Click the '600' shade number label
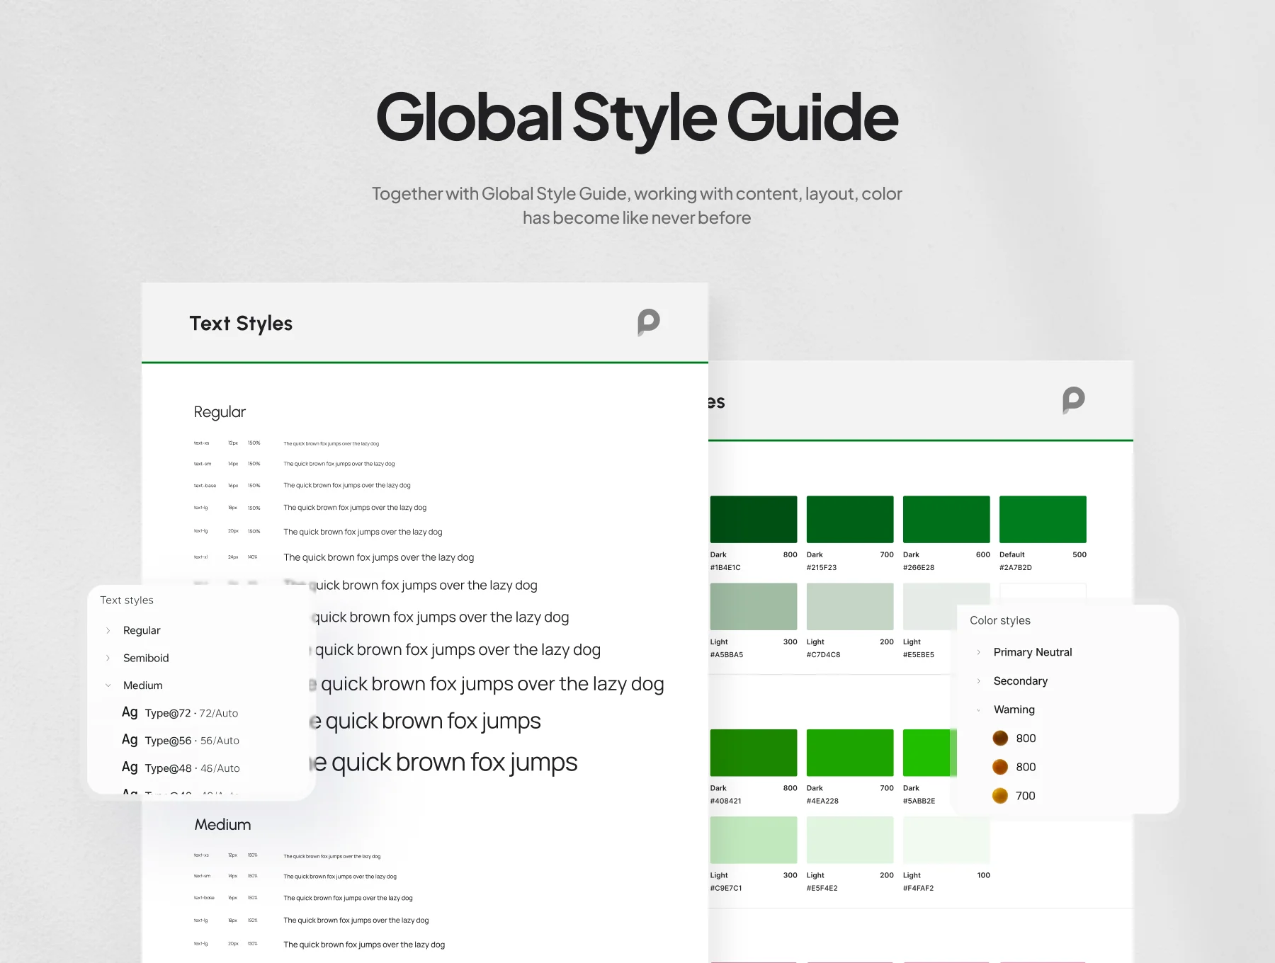 (982, 554)
